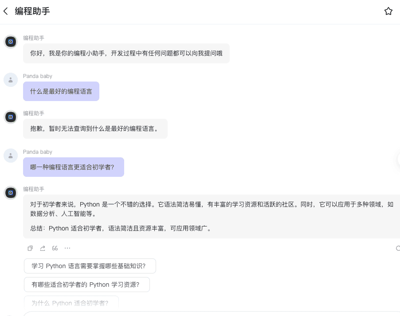Choose the suggestion 为什么 Python 适合初学者

pos(71,303)
